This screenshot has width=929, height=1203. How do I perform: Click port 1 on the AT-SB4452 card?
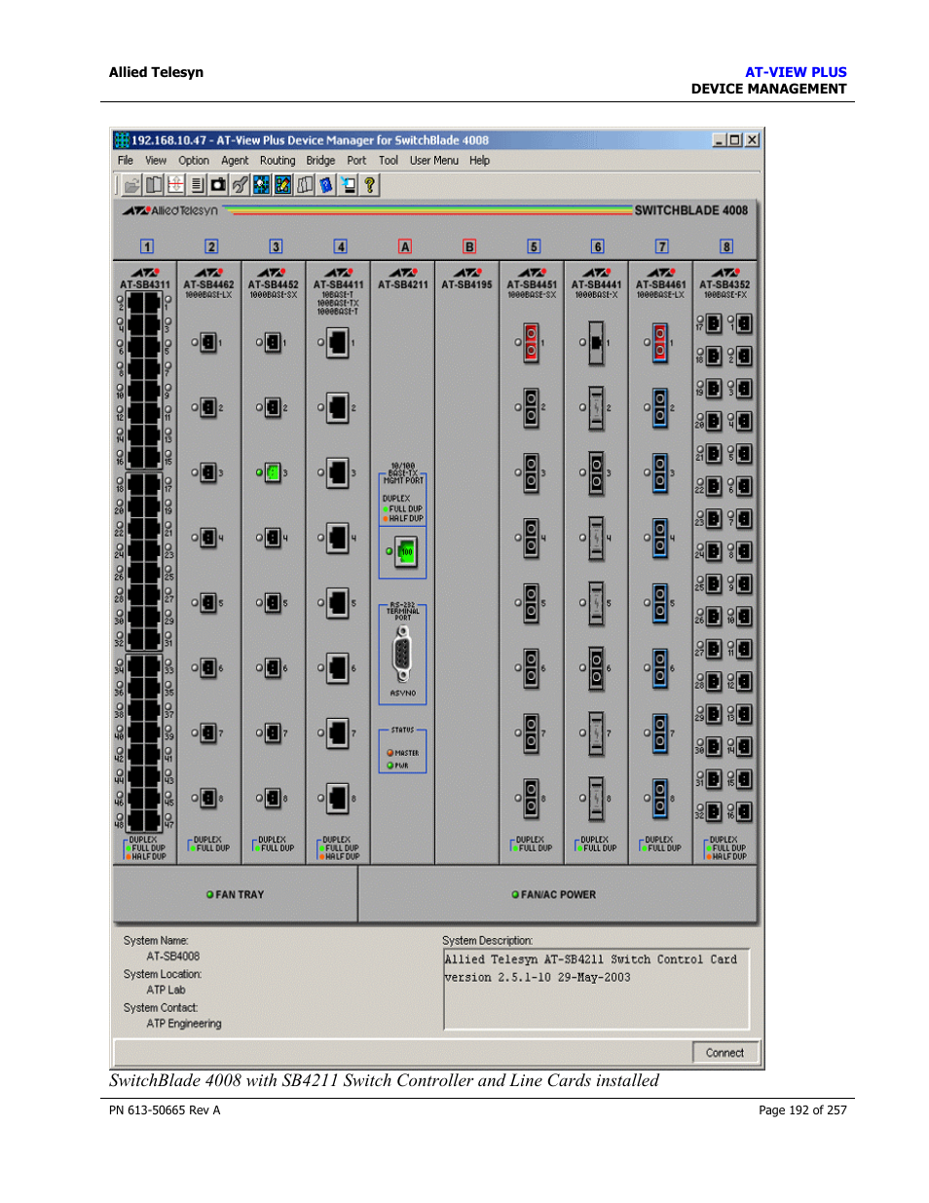pyautogui.click(x=273, y=343)
